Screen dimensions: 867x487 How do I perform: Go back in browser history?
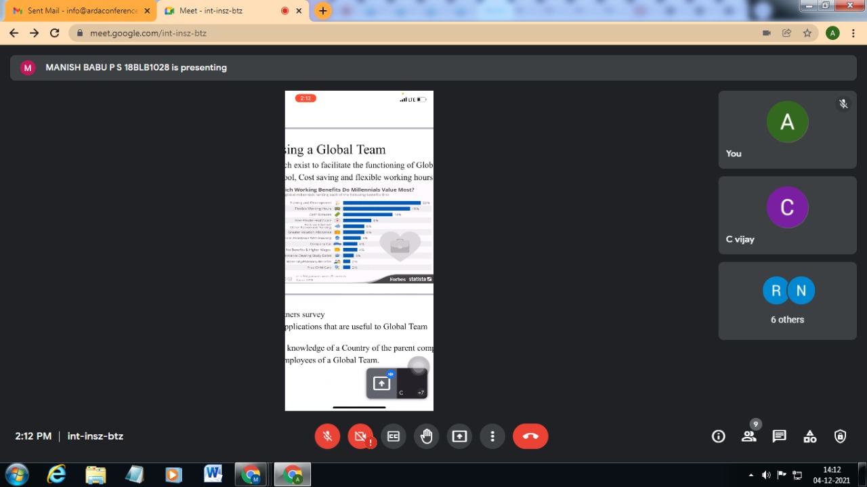pos(14,33)
